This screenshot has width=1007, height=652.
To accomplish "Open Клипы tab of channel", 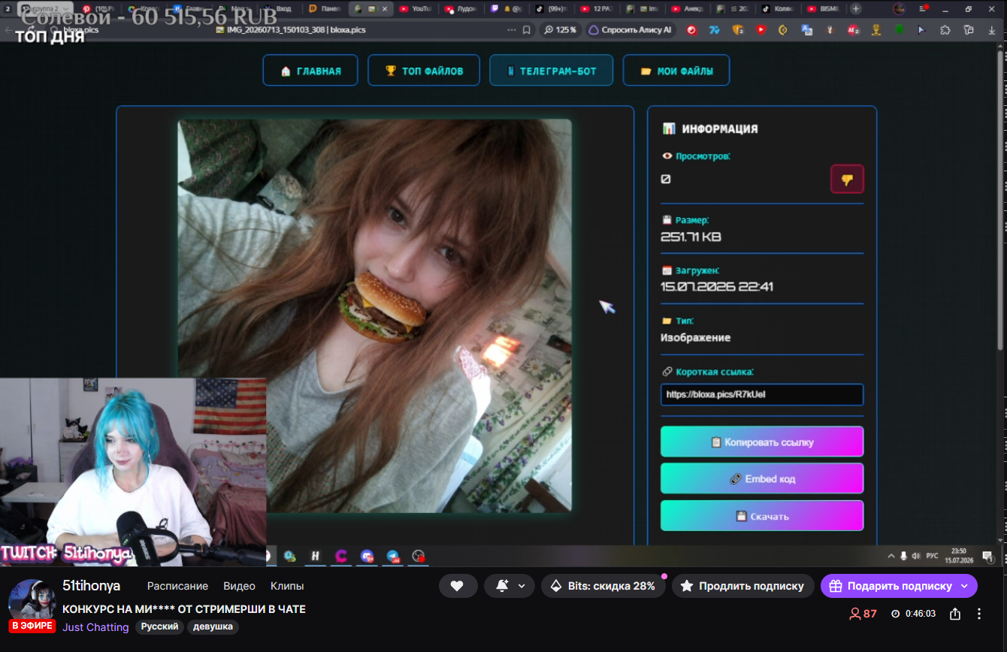I will point(287,586).
